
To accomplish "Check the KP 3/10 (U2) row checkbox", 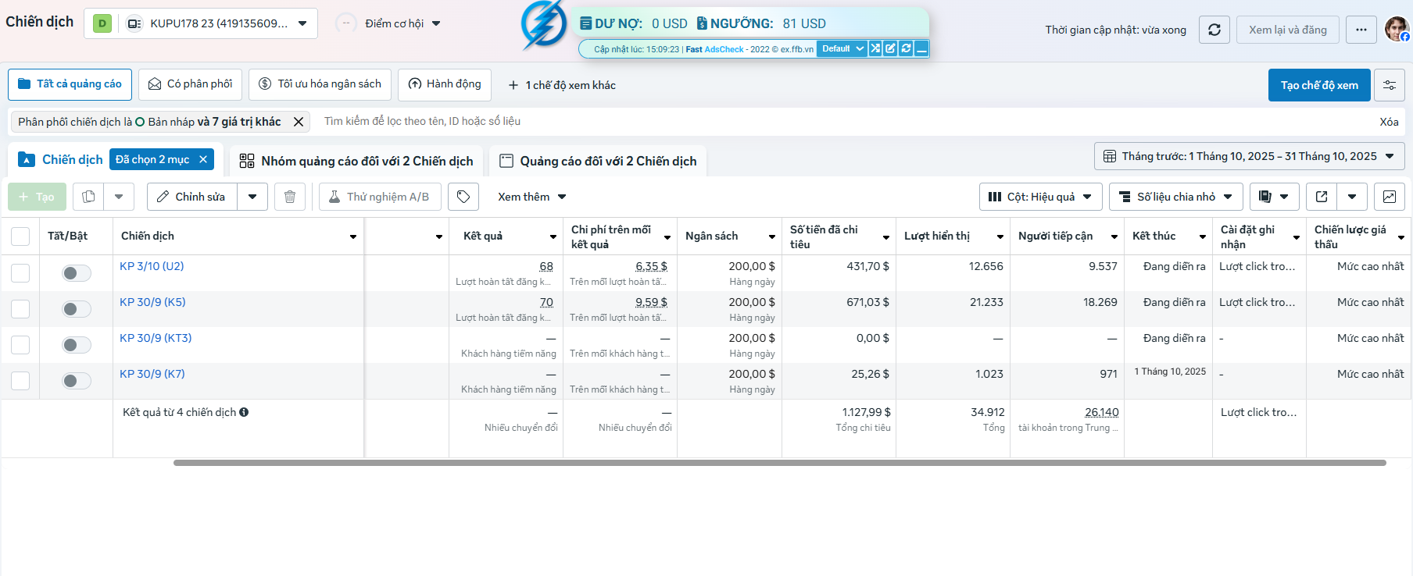I will [x=20, y=273].
